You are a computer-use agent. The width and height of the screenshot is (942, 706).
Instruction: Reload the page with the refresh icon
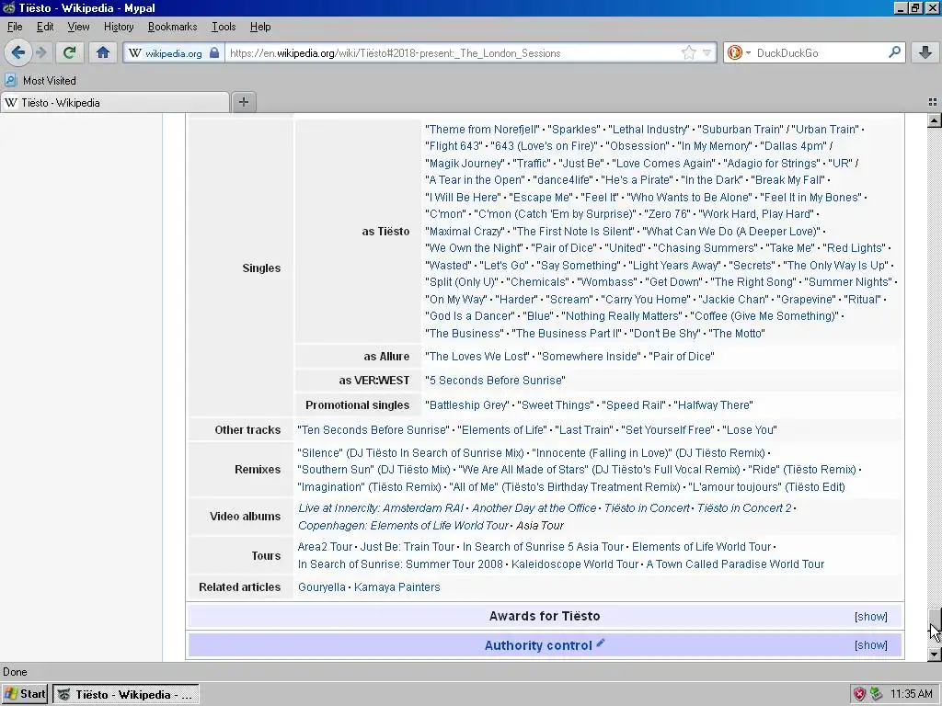[x=70, y=52]
